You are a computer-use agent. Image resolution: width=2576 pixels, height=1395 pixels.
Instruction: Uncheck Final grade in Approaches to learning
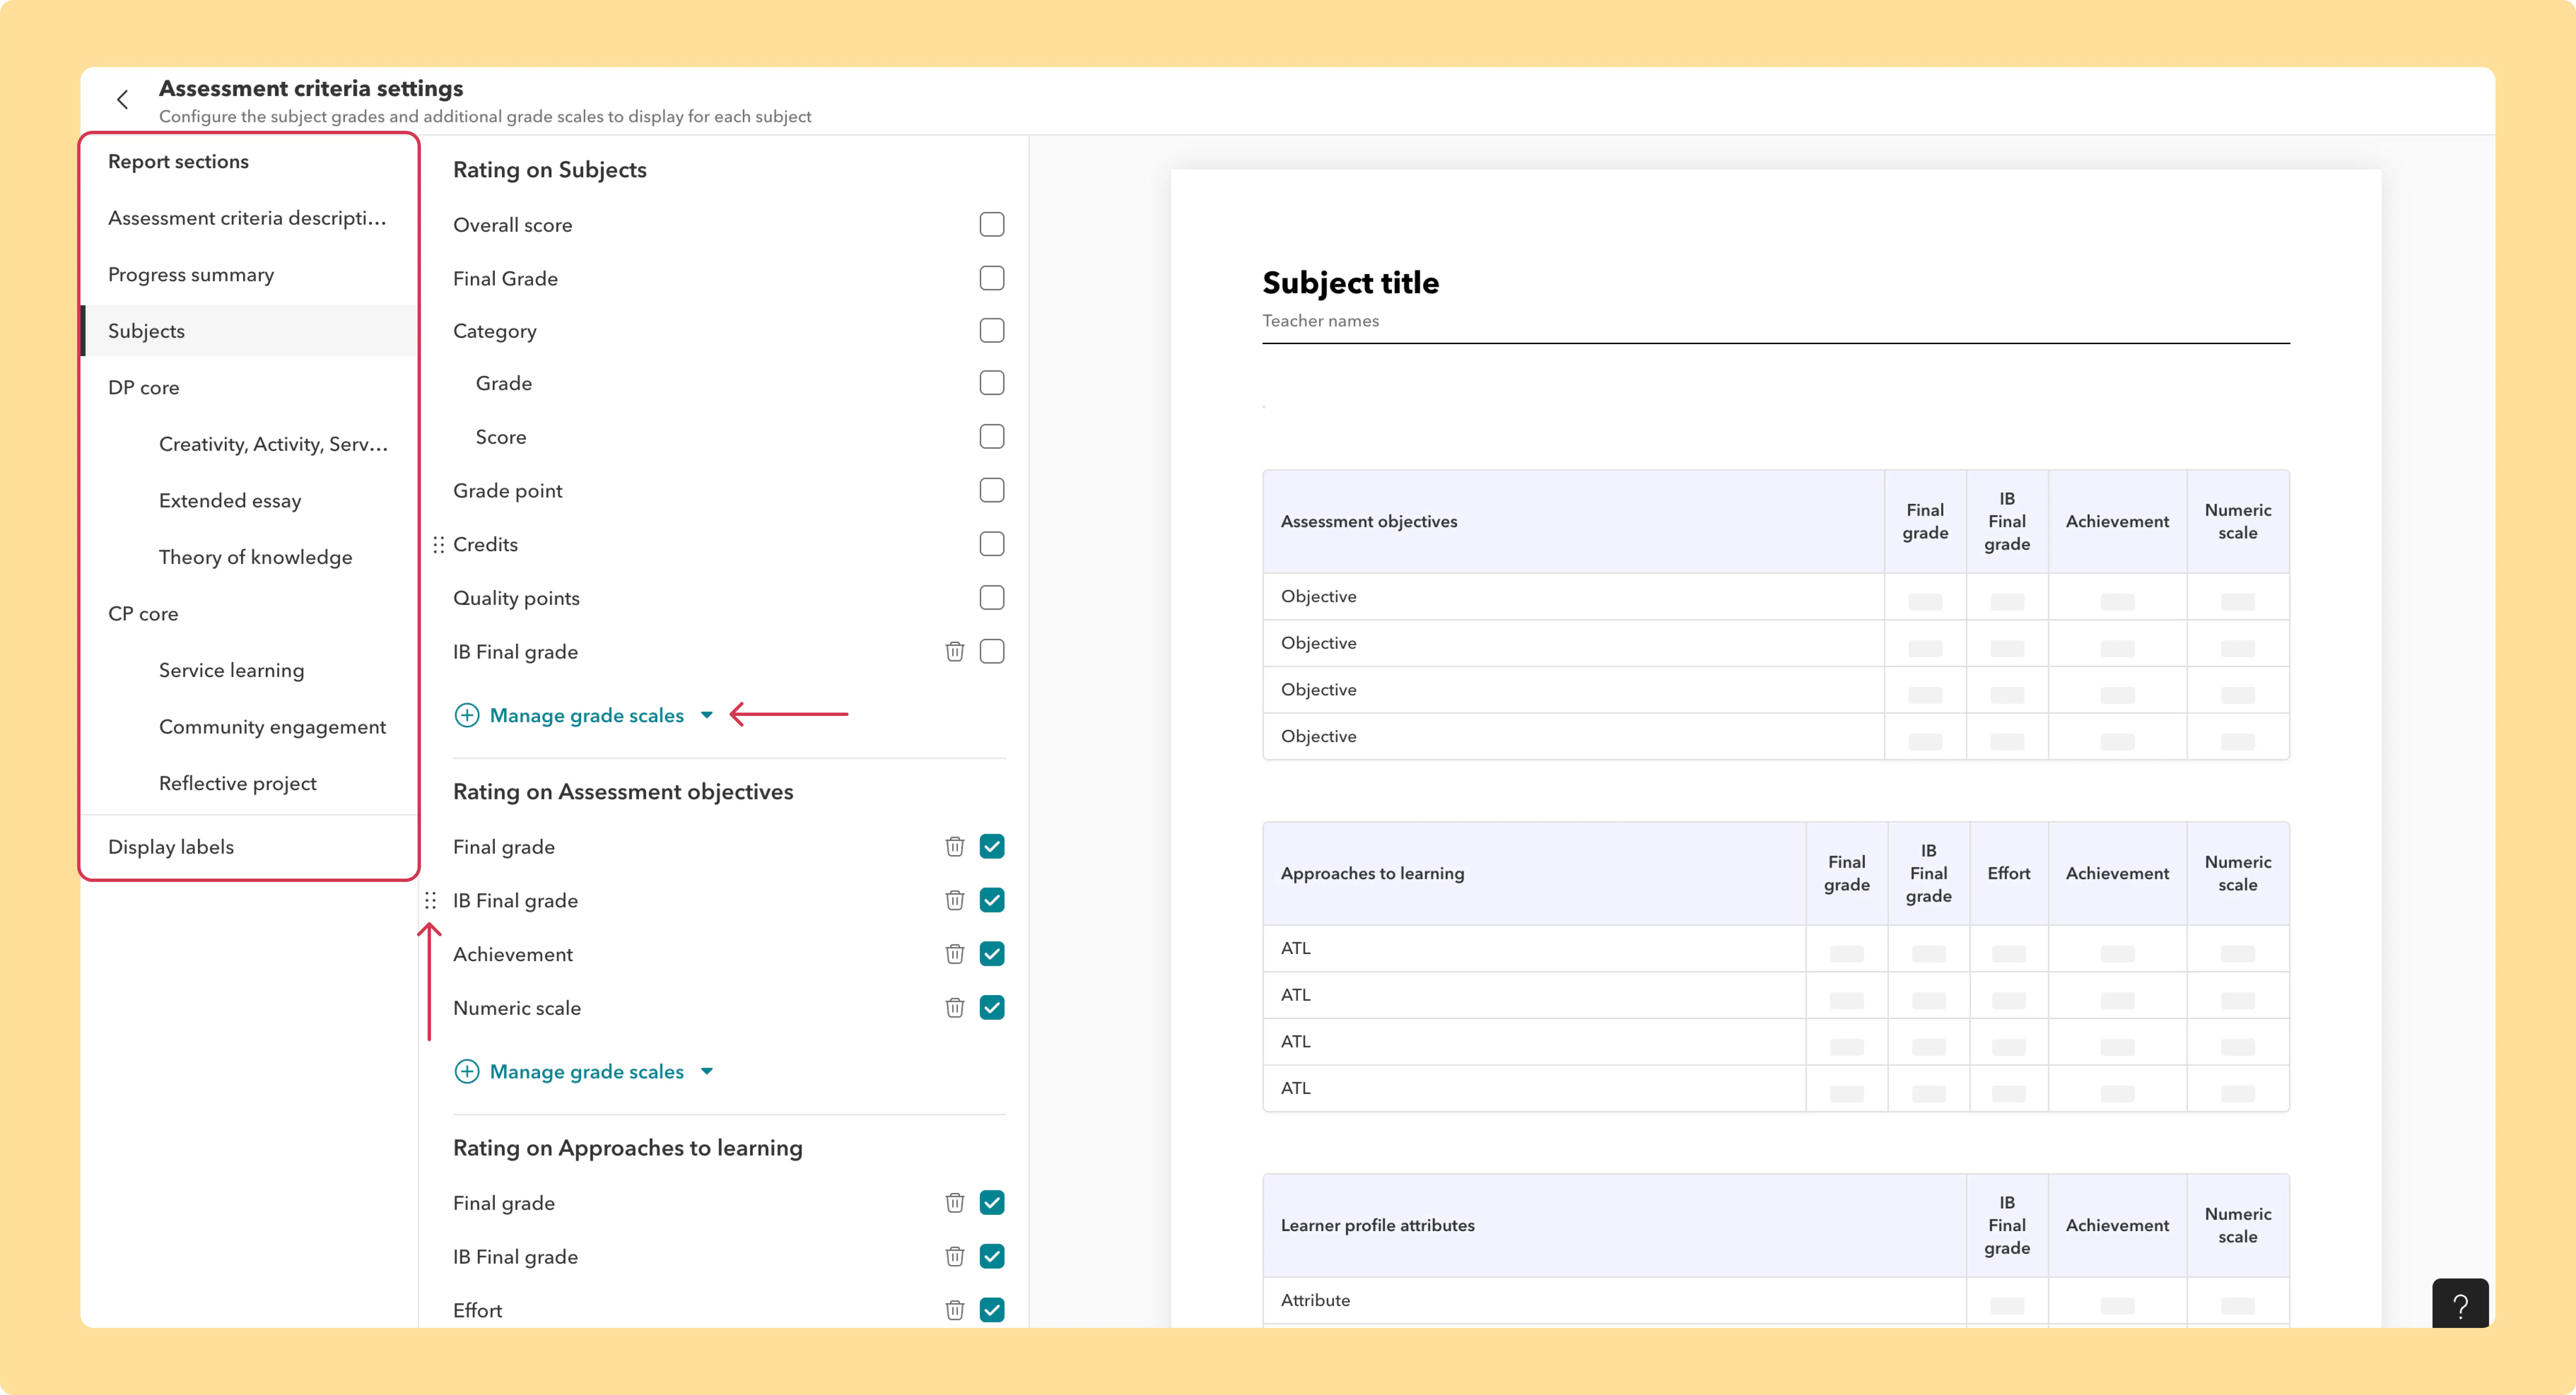coord(992,1203)
